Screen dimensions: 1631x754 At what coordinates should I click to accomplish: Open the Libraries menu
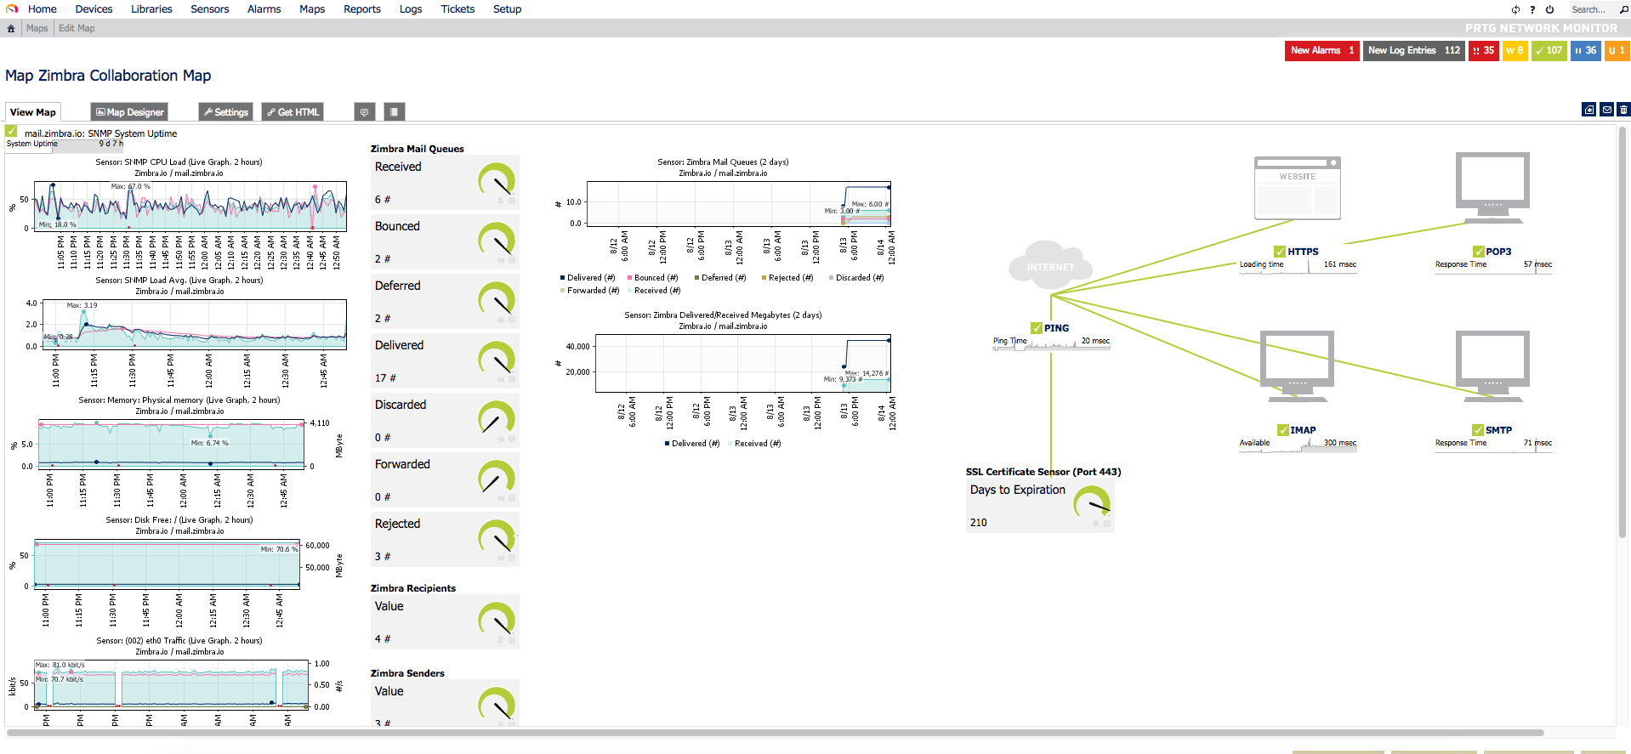151,9
